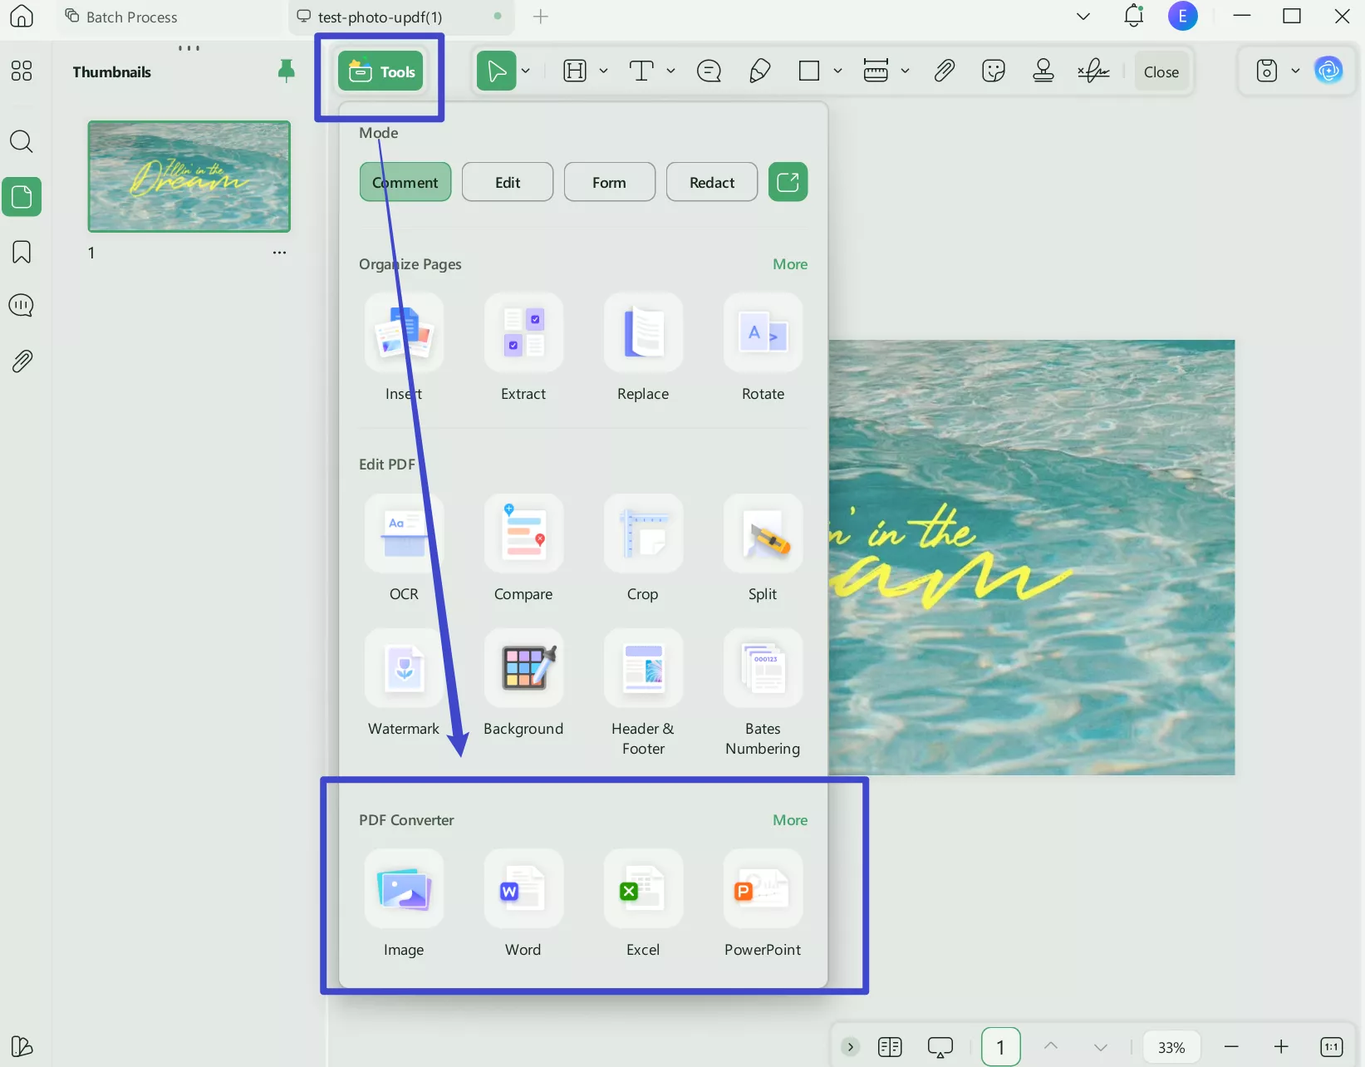Expand highlight tool dropdown arrow
Viewport: 1365px width, 1067px height.
(x=603, y=71)
